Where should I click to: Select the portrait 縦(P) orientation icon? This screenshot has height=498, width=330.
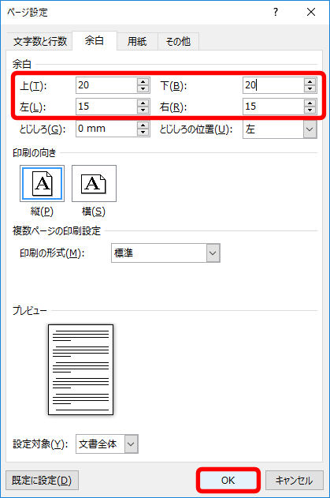tap(42, 183)
